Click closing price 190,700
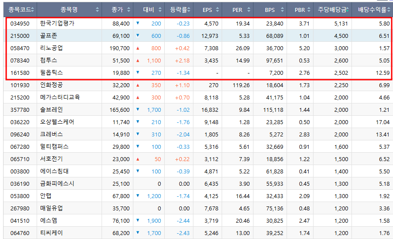The height and width of the screenshot is (239, 393). [x=120, y=48]
